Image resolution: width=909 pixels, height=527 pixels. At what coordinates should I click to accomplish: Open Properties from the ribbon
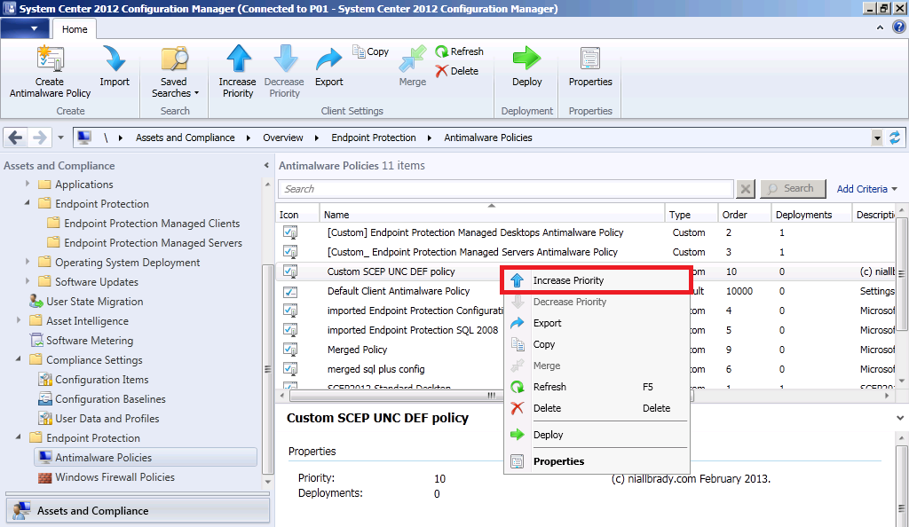click(590, 67)
